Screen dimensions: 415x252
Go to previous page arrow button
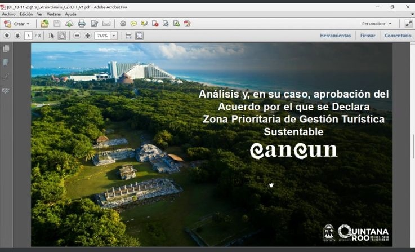pos(7,36)
